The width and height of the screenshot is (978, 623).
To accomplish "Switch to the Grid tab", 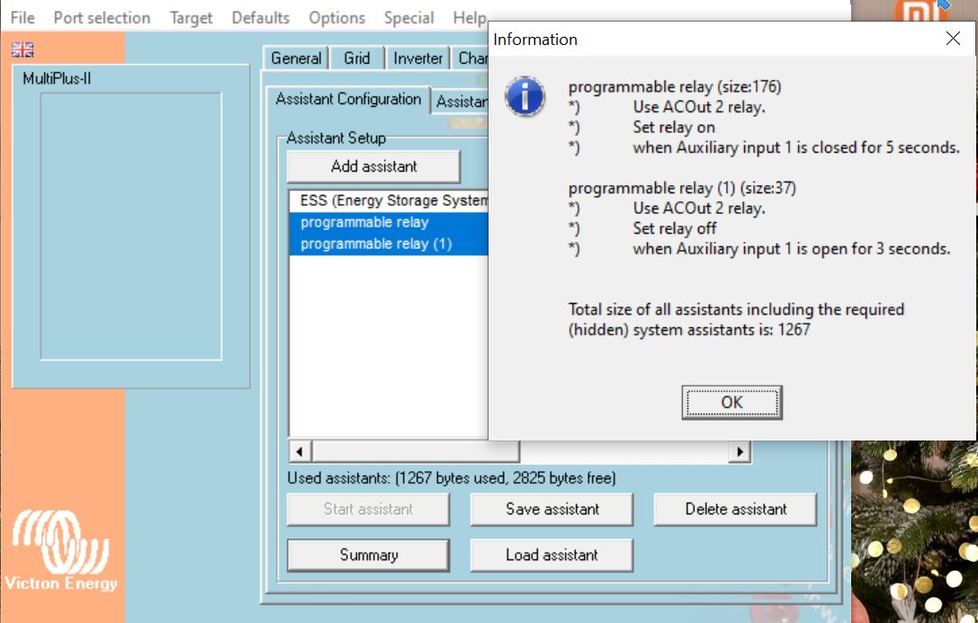I will [x=357, y=58].
